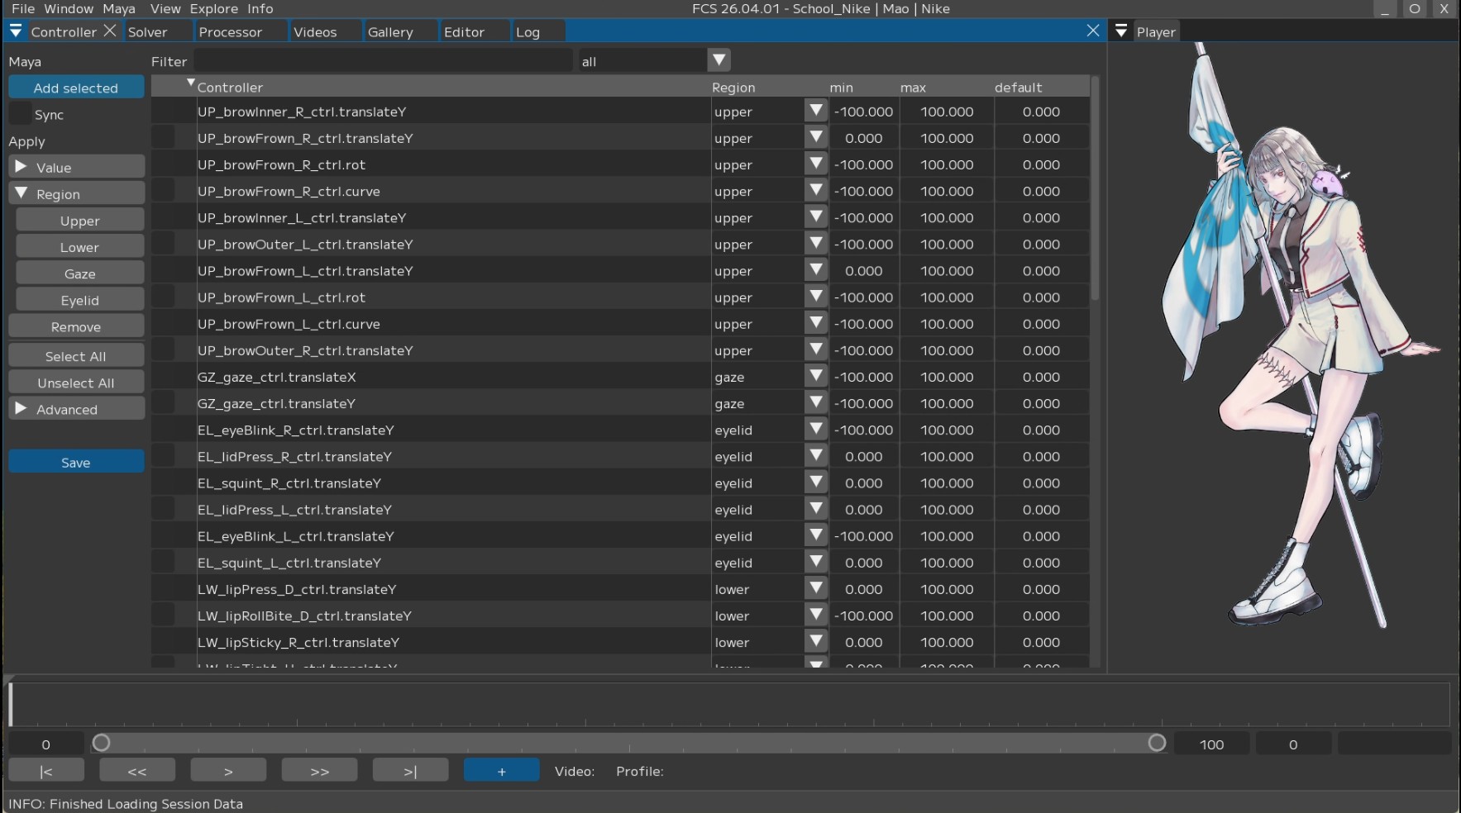Viewport: 1461px width, 813px height.
Task: Click the left timeline range slider handle
Action: pos(102,743)
